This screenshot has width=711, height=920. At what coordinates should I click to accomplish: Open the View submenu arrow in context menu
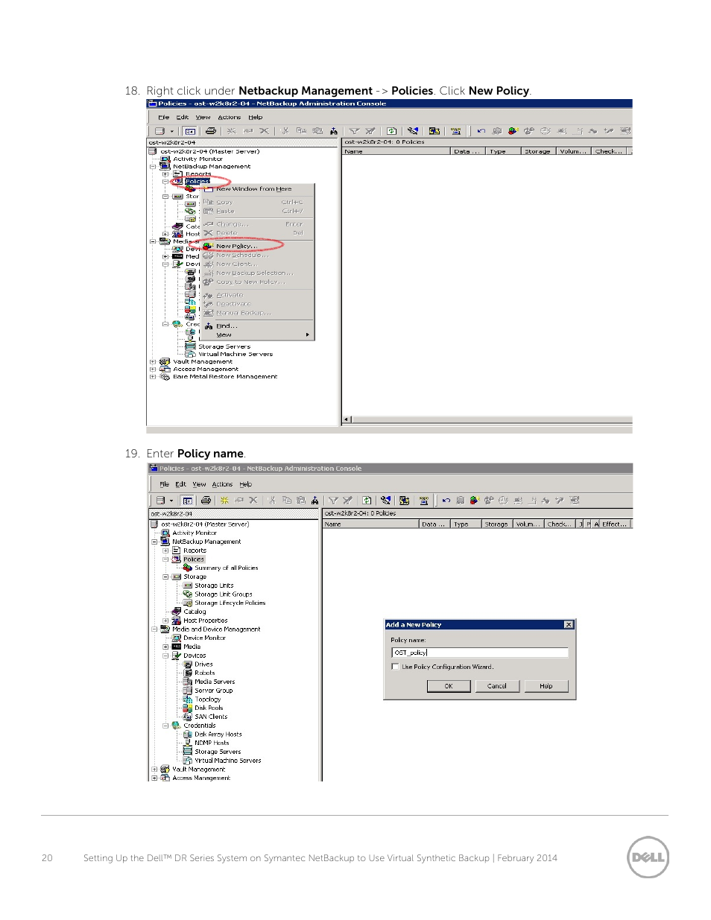click(x=308, y=335)
